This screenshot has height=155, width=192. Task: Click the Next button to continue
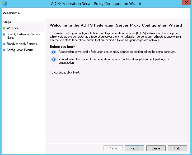134,148
